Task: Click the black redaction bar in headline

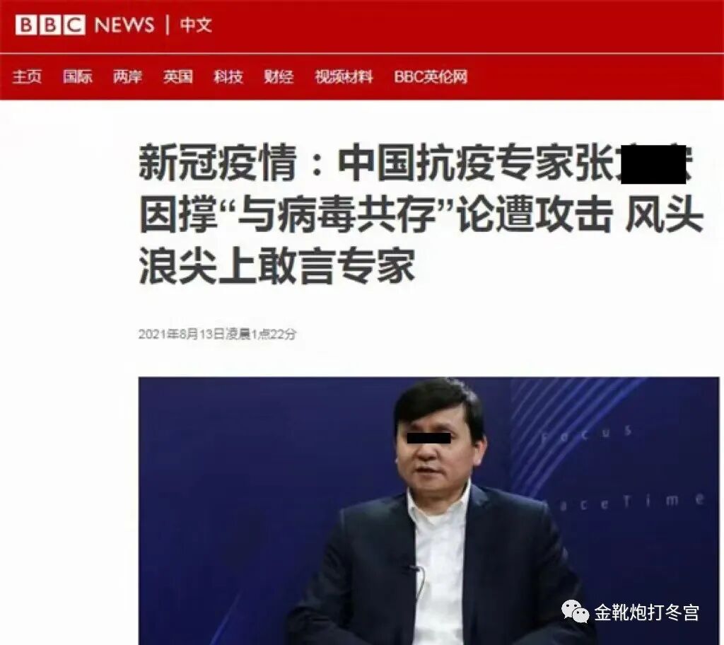Action: pyautogui.click(x=653, y=163)
